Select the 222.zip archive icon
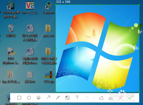The height and width of the screenshot is (105, 143). [49, 77]
